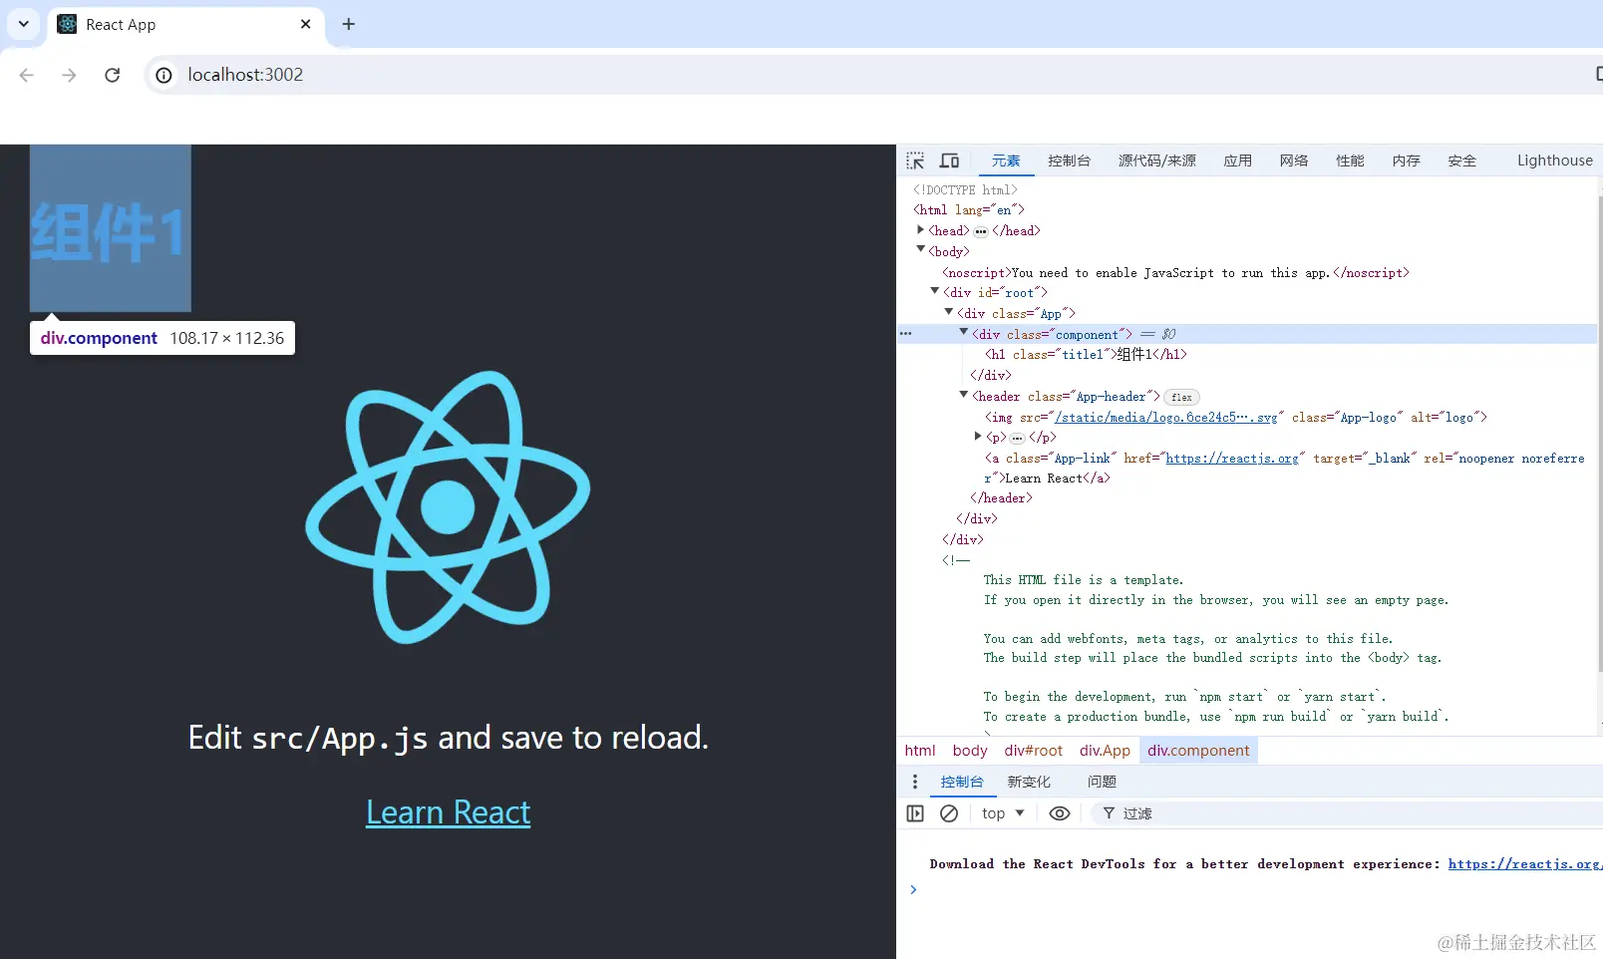
Task: Click the spinning React logo image
Action: pyautogui.click(x=449, y=507)
